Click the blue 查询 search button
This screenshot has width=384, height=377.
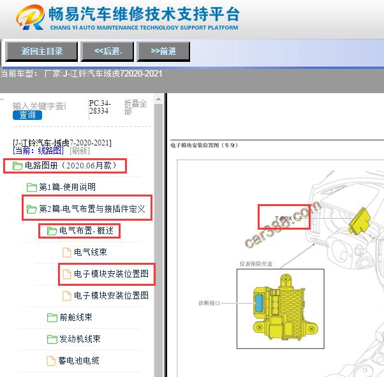(x=27, y=115)
